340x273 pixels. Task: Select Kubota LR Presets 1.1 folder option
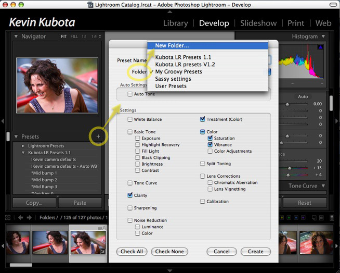coord(208,57)
